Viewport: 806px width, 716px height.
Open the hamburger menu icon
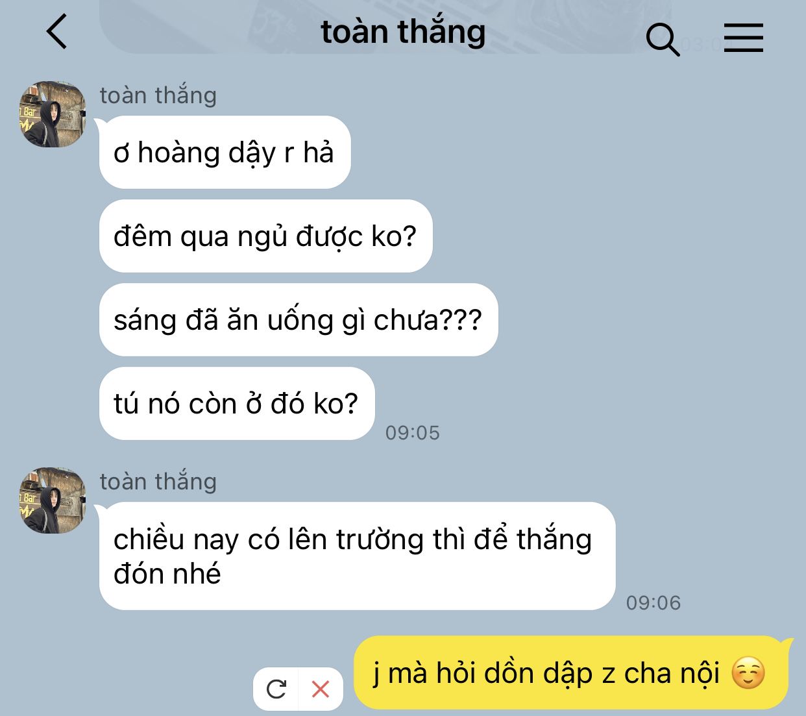coord(744,38)
